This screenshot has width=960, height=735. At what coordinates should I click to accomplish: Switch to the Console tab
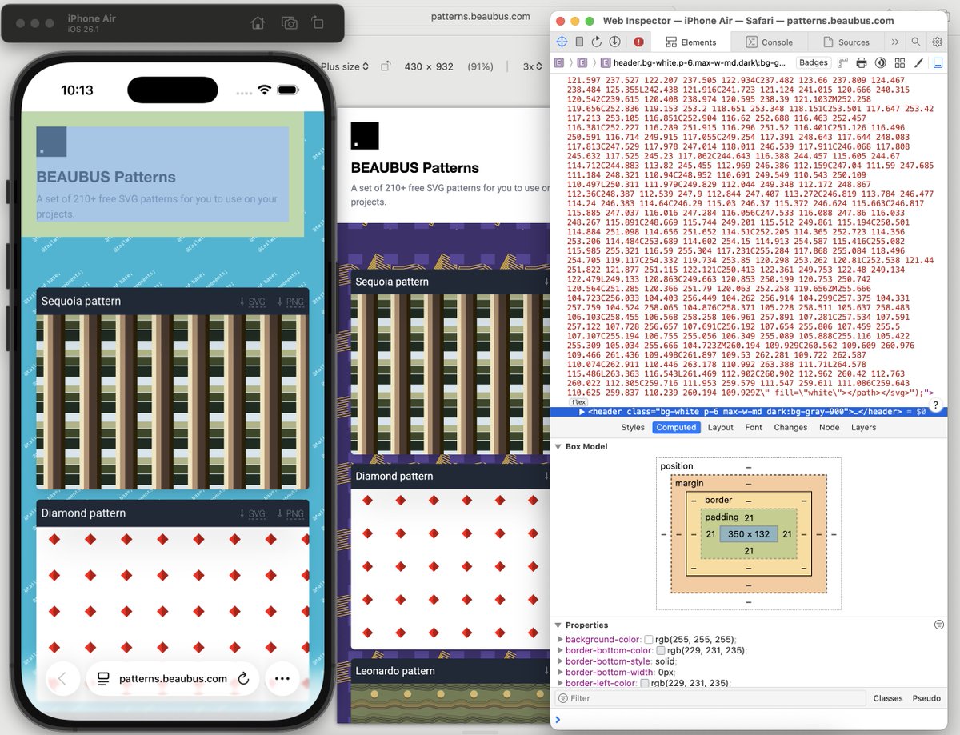point(770,42)
